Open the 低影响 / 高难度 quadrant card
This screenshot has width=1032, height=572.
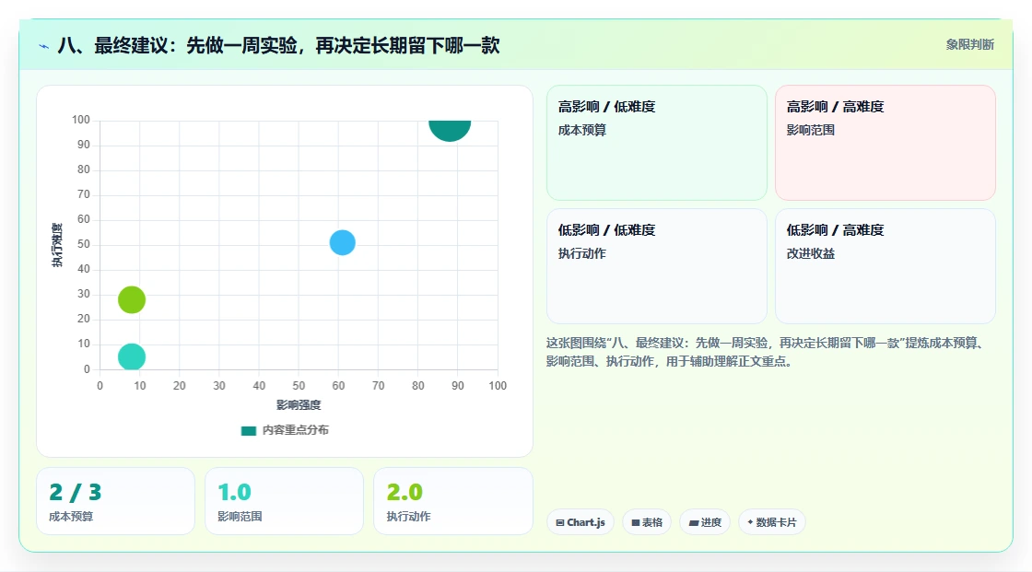tap(885, 266)
